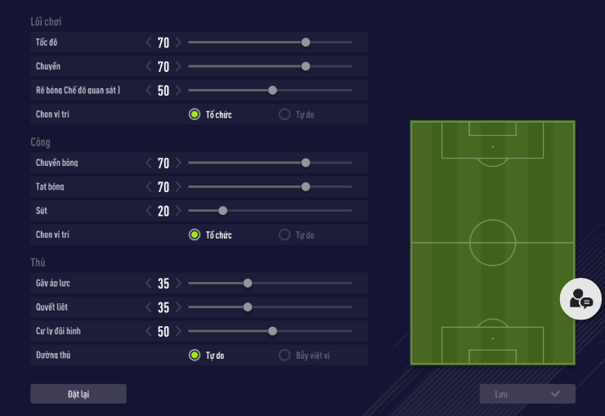Screen dimensions: 605x416
Task: Select Tự do under Lối chơi positioning
Action: click(285, 114)
